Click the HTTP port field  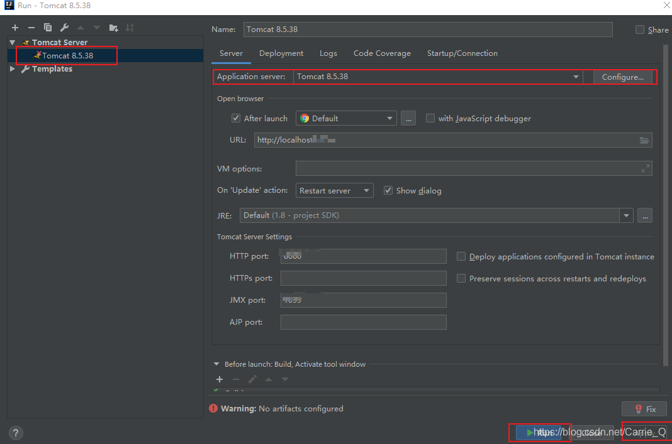click(x=364, y=256)
